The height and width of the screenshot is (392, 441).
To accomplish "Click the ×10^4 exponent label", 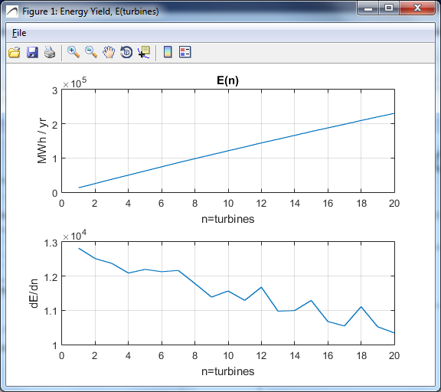I will pos(74,235).
